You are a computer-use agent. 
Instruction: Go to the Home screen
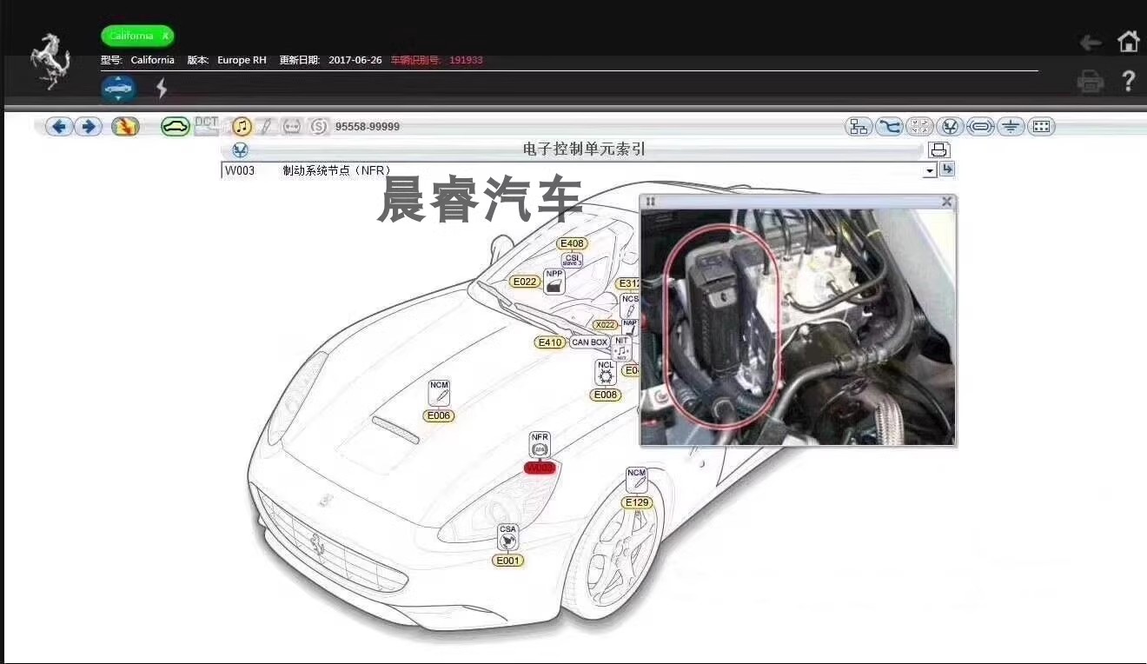[x=1128, y=41]
